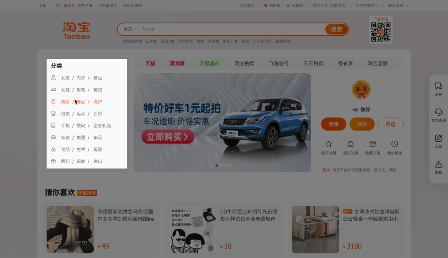Screen dimensions: 448x258
Task: Expand the 千牛卖家中心 dropdown
Action: click(369, 6)
